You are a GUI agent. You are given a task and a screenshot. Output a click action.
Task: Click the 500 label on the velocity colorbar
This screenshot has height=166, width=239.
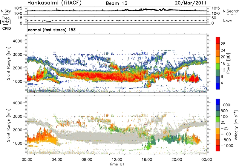[224, 111]
